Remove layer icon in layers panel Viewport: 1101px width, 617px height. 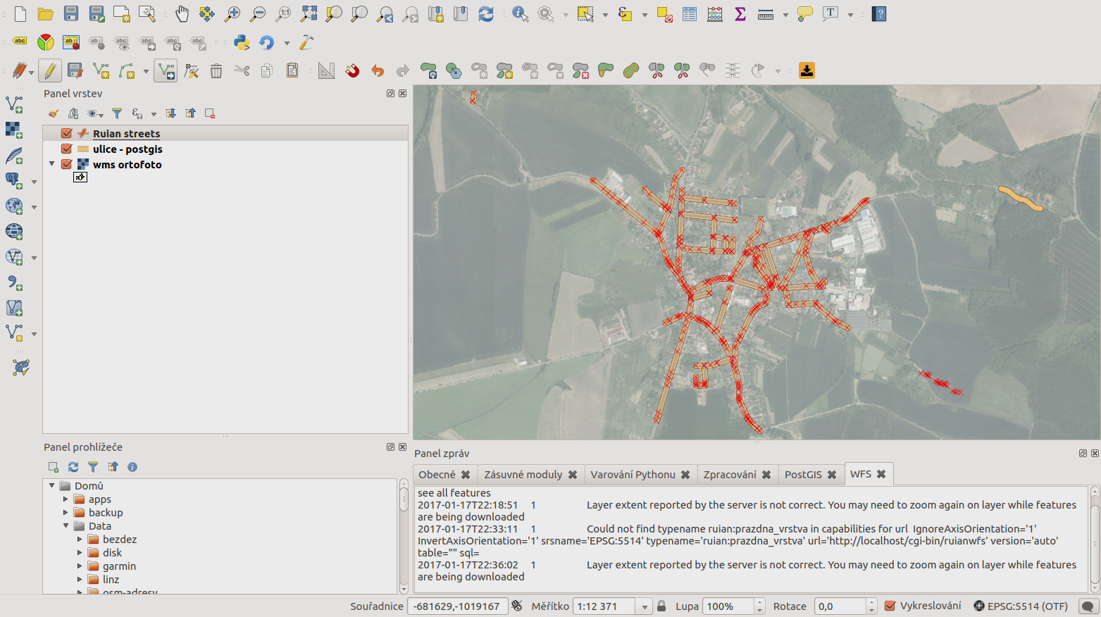click(x=209, y=113)
